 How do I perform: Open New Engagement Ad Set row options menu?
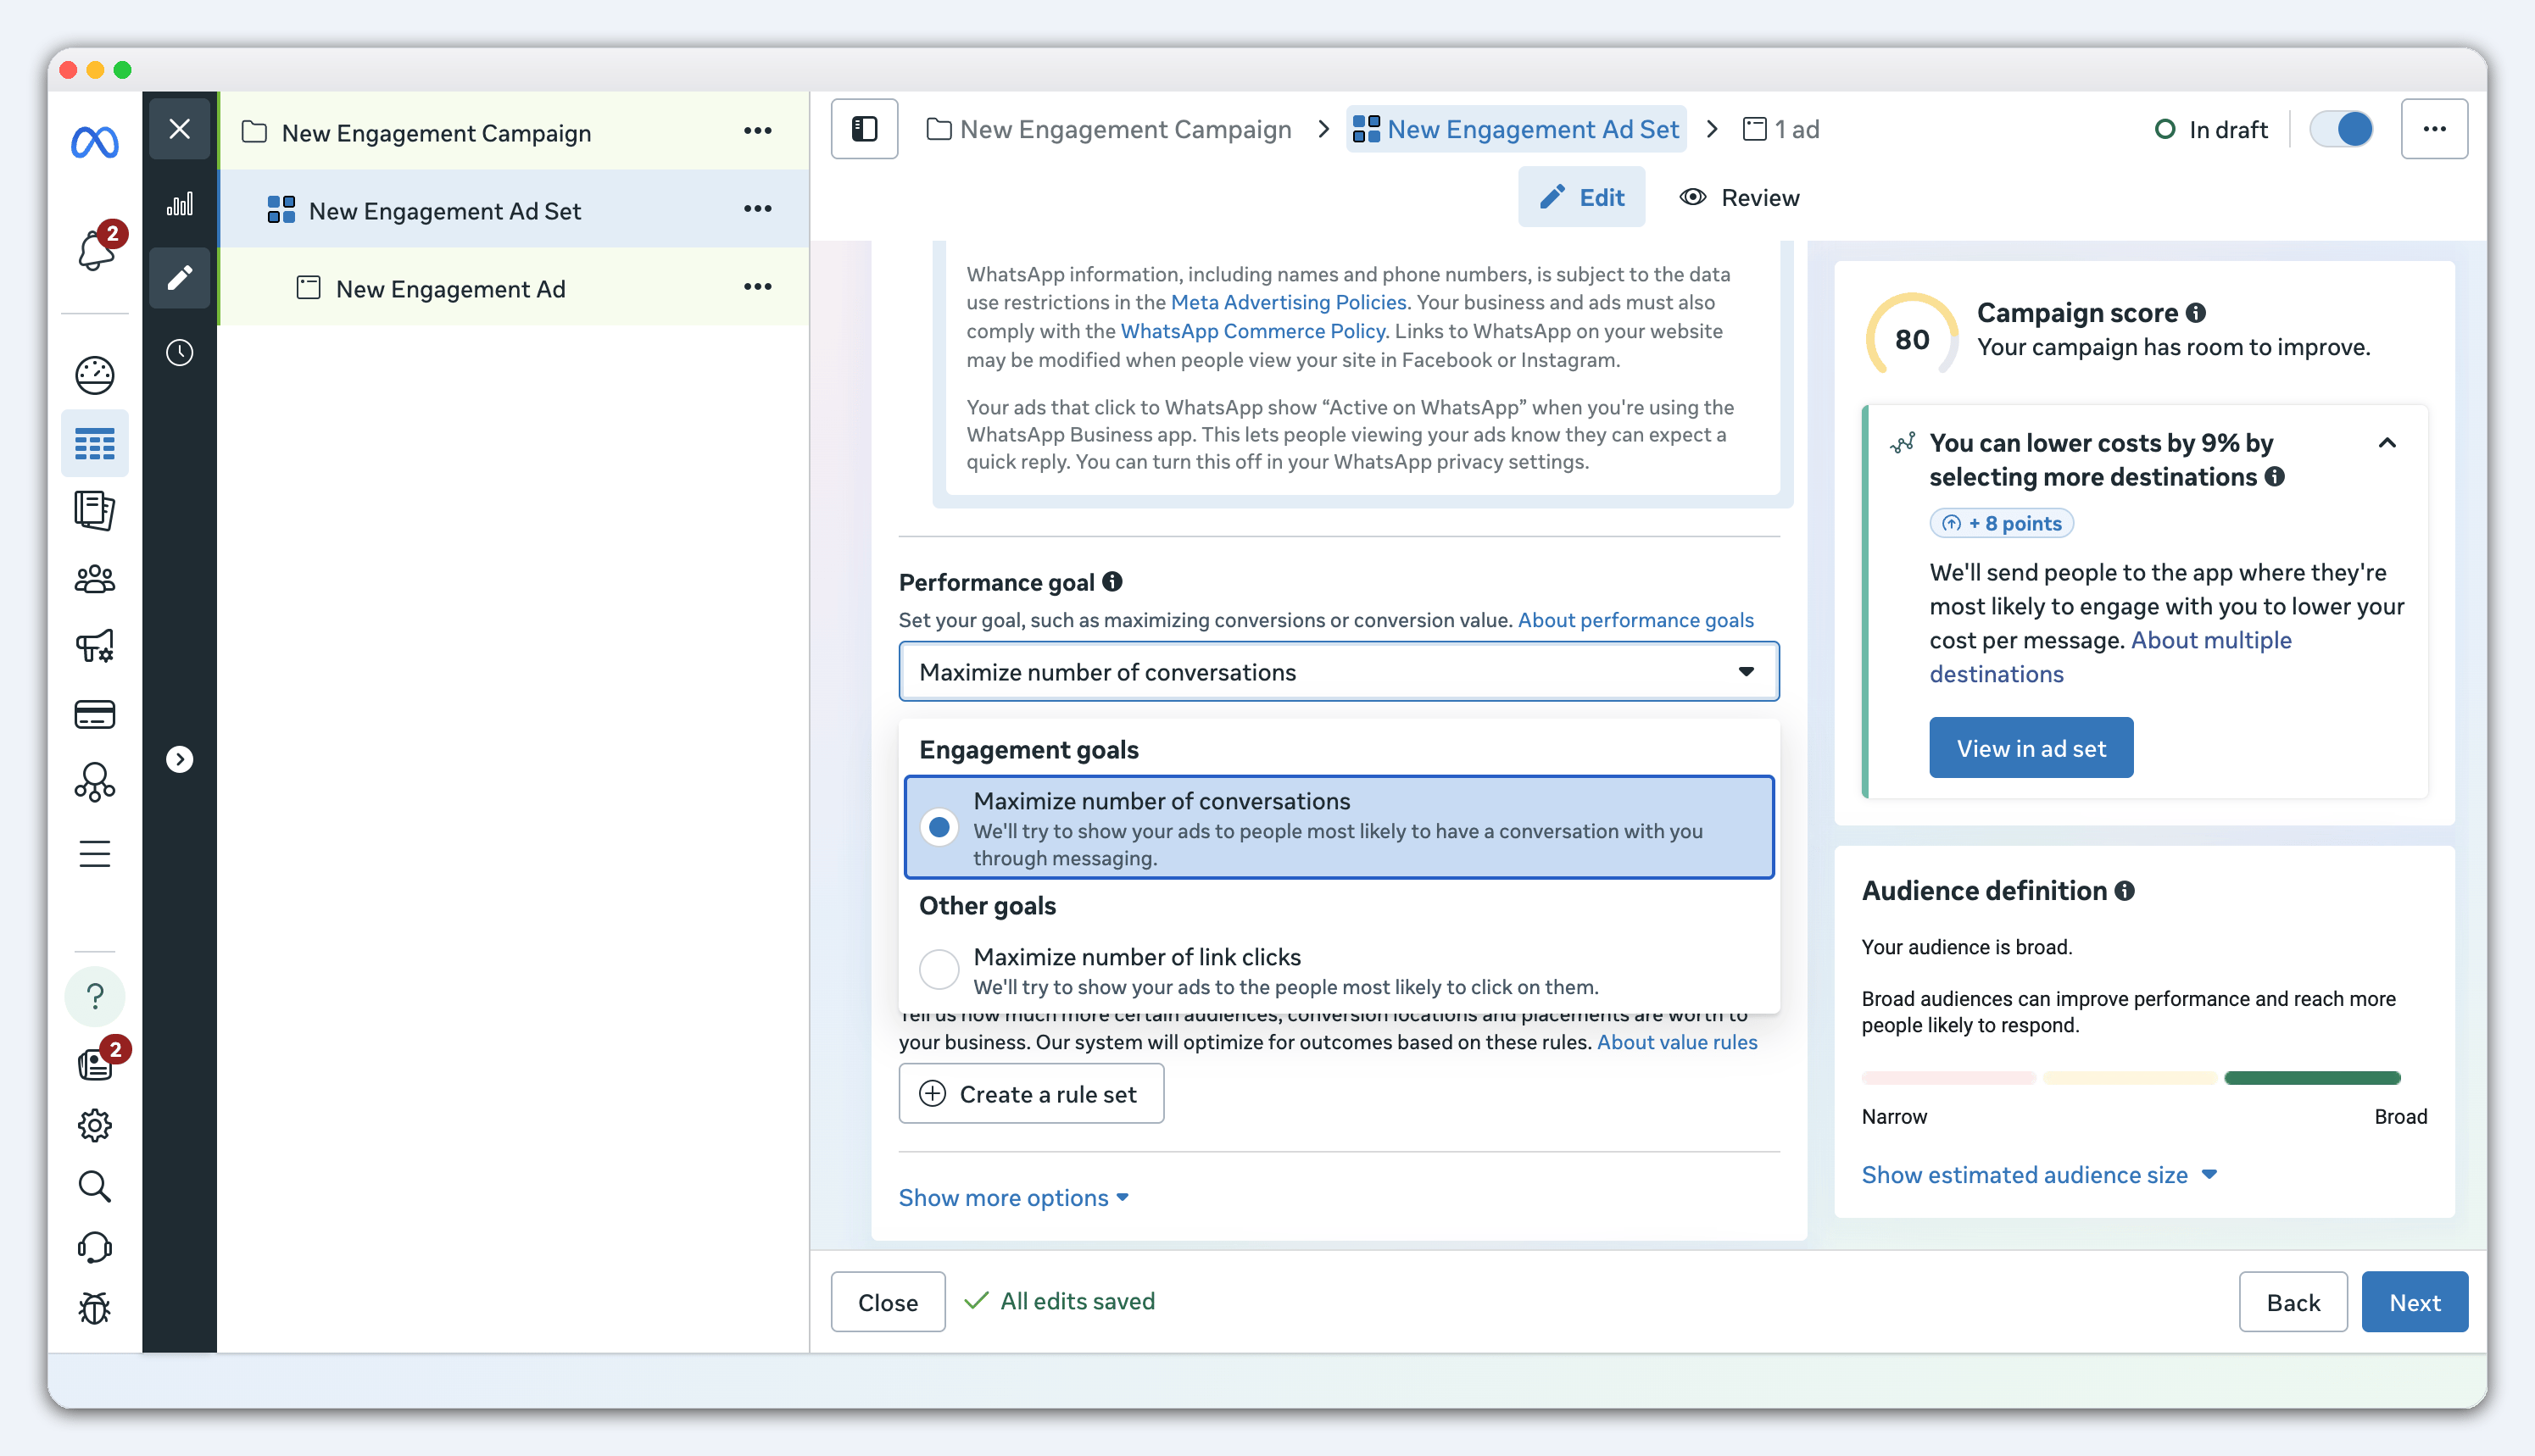click(x=758, y=209)
